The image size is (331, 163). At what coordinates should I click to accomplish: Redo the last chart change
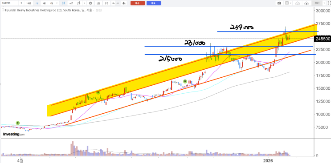(x=118, y=3)
